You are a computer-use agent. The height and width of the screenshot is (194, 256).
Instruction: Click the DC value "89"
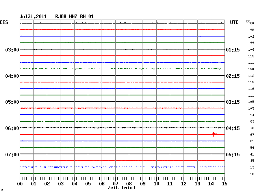pyautogui.click(x=252, y=121)
